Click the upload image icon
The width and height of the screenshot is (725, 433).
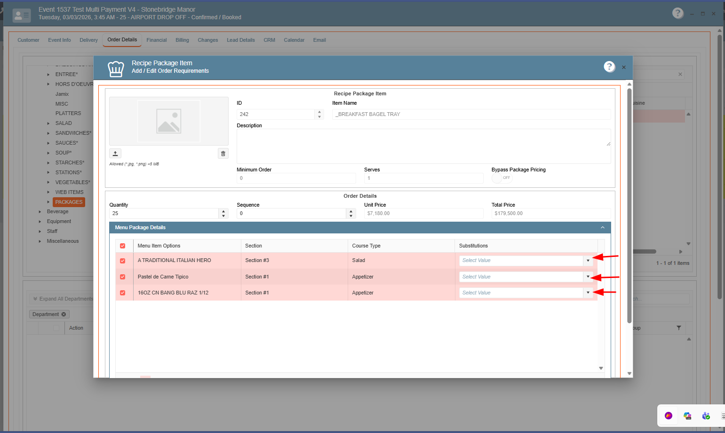click(115, 154)
